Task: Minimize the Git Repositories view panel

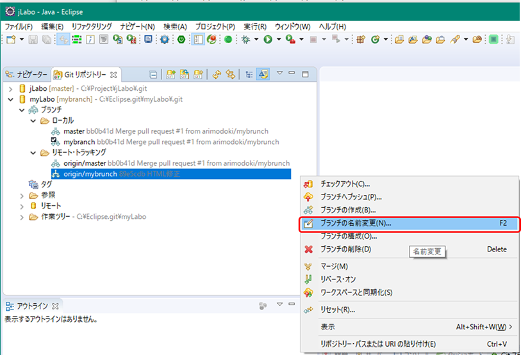Action: (292, 73)
